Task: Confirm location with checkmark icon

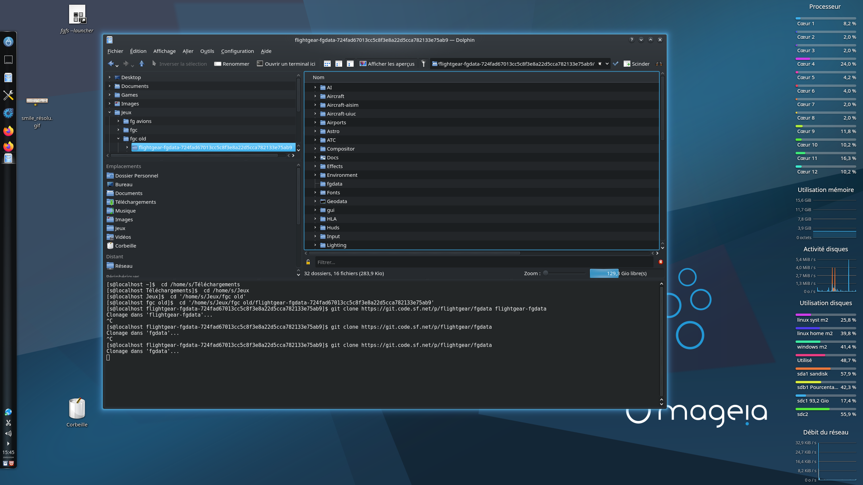Action: (616, 64)
